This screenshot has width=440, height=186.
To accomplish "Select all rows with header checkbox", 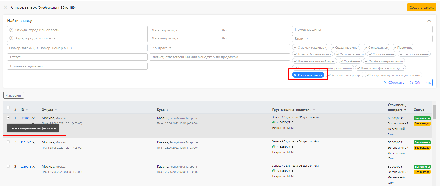I will click(x=8, y=107).
